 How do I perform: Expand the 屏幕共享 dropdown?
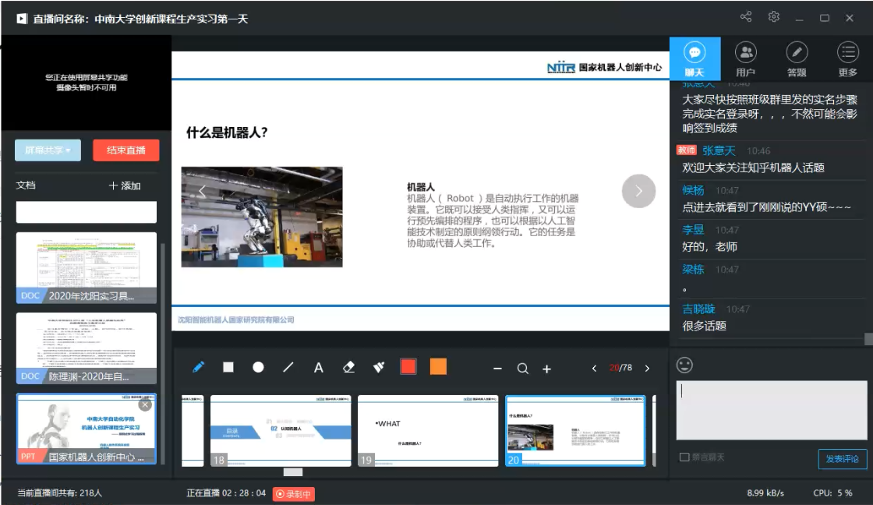(48, 150)
